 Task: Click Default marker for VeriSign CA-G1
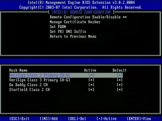click(x=120, y=75)
